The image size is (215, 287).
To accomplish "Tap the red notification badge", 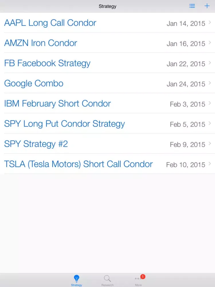I will tap(143, 277).
